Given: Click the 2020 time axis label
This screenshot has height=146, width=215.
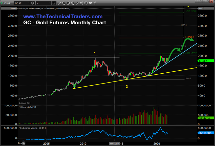Looking at the screenshot, I should tap(157, 144).
